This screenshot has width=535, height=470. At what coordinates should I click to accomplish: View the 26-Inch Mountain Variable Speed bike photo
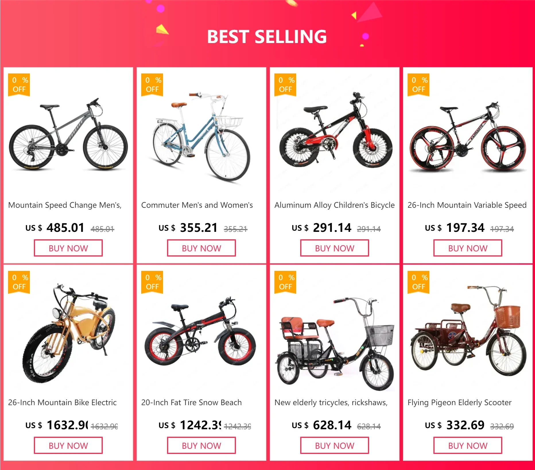coord(468,137)
